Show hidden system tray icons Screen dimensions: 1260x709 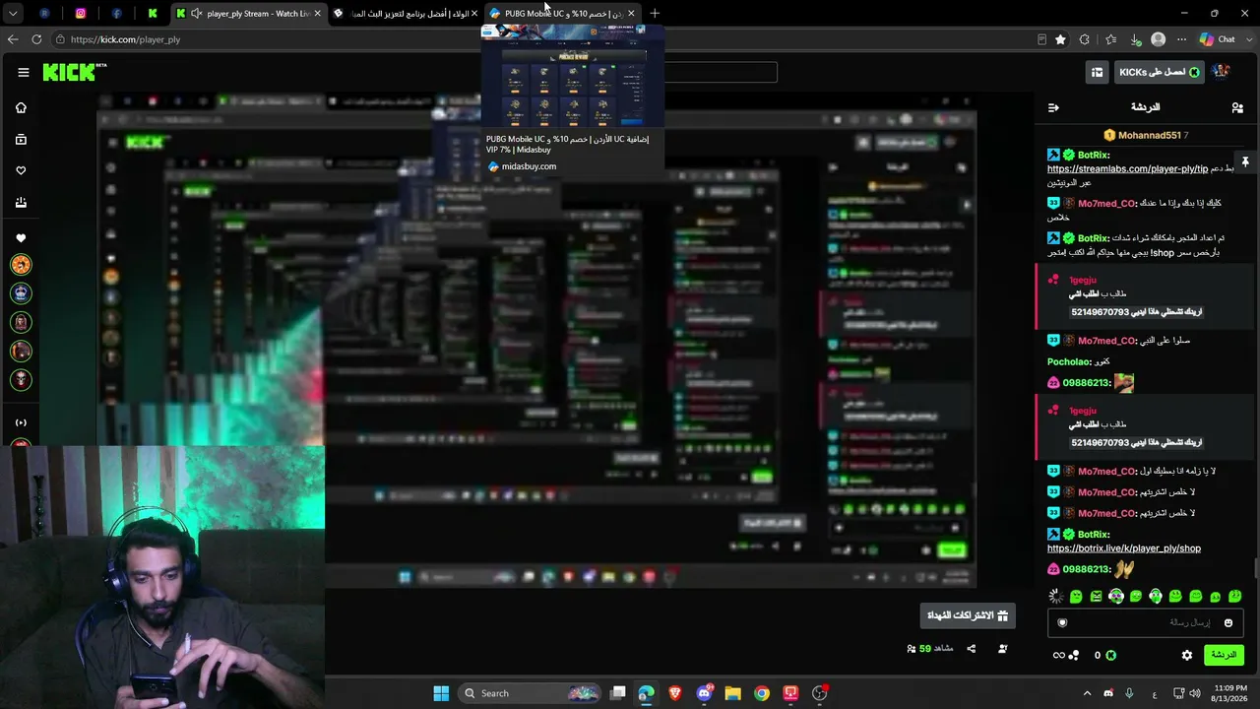click(1087, 693)
